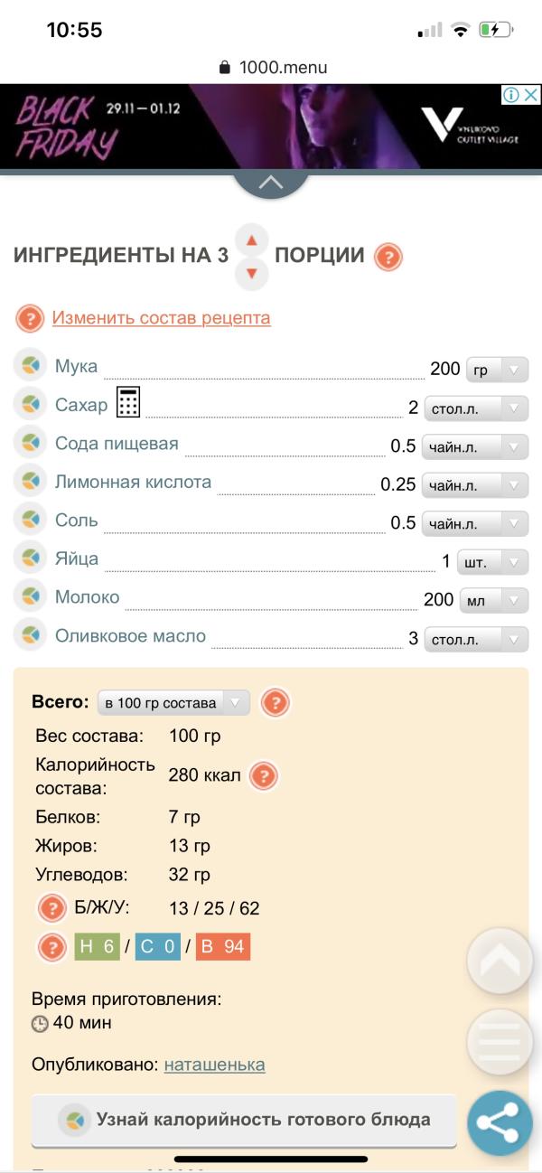Tap help icon next to ПОРЦИИ heading
The image size is (542, 1173).
tap(388, 258)
